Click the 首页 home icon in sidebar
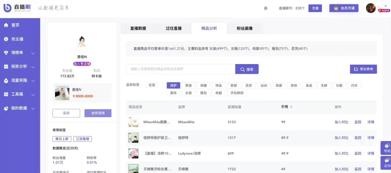391x173 pixels. pos(6,25)
